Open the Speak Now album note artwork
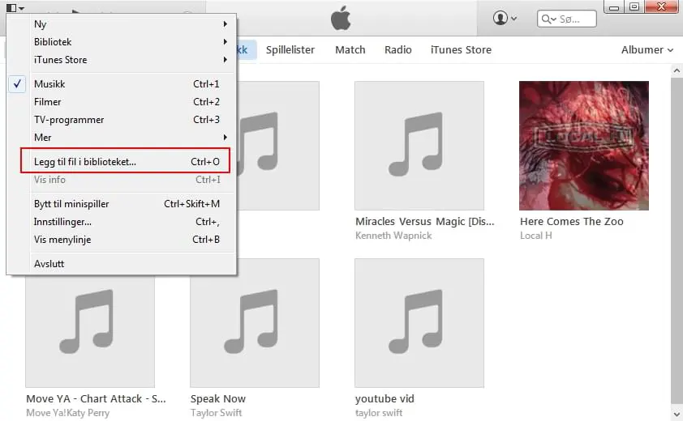683x421 pixels. point(255,323)
